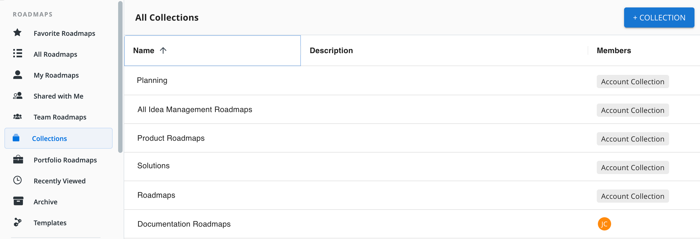This screenshot has width=700, height=239.
Task: Click the Shared with Me people icon
Action: [17, 96]
